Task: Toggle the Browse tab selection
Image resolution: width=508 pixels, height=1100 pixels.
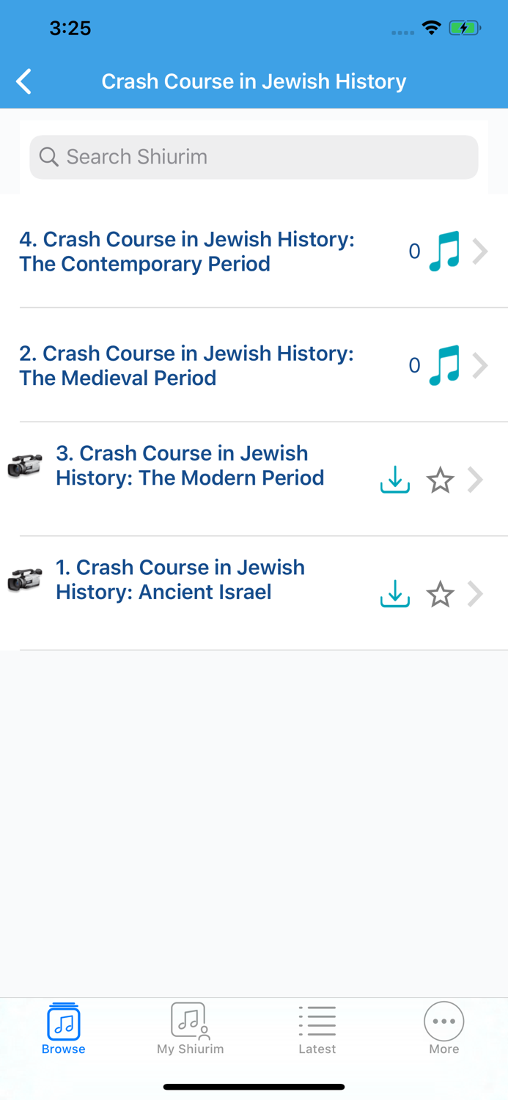Action: click(63, 1028)
